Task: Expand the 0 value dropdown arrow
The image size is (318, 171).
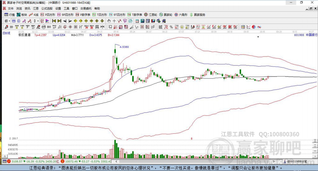Action: (x=38, y=21)
